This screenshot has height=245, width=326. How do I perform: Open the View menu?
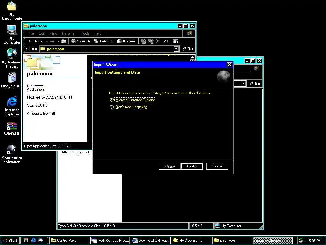[x=53, y=33]
